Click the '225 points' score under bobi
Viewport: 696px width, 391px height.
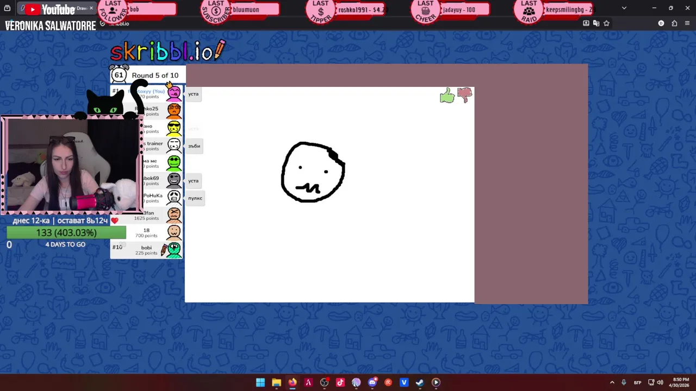point(146,253)
